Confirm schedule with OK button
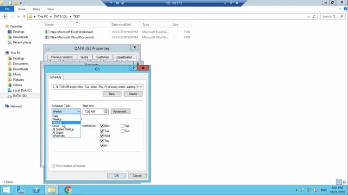 coord(116,175)
